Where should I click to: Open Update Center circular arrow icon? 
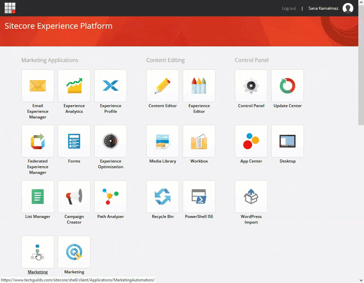point(288,85)
